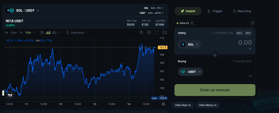This screenshot has height=113, width=279.
Task: Switch to the Instant swap tab
Action: pos(188,11)
